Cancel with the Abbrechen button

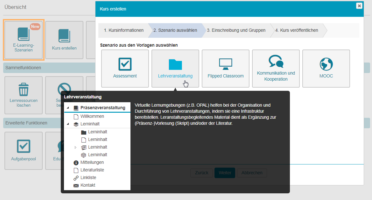pos(252,173)
